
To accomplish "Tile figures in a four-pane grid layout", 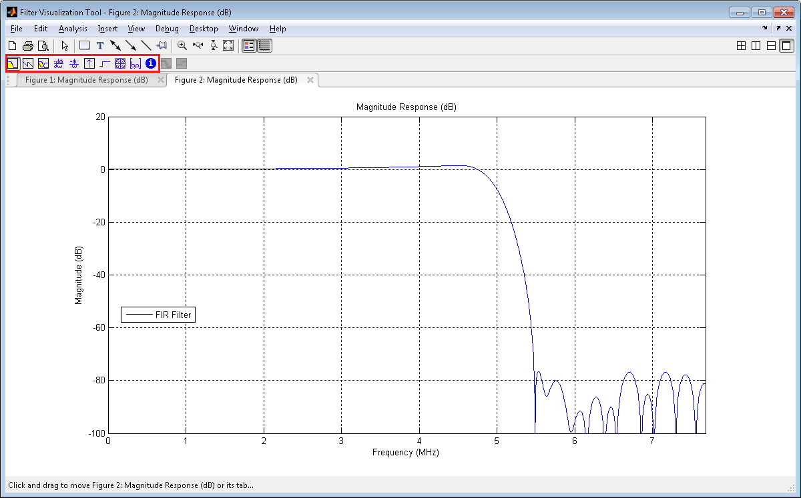I will tap(741, 46).
